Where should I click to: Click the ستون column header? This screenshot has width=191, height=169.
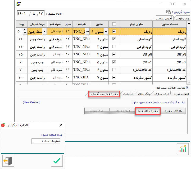point(99,24)
